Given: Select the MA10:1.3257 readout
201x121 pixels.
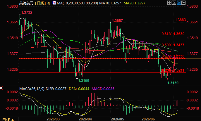Looking at the screenshot, I should 110,3.
